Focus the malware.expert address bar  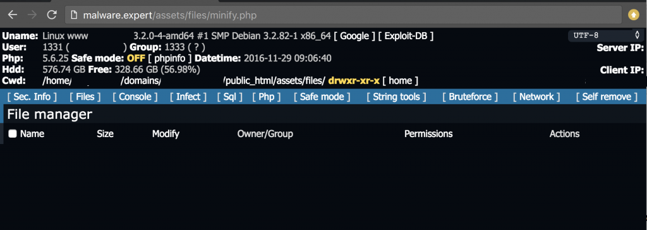(x=343, y=15)
